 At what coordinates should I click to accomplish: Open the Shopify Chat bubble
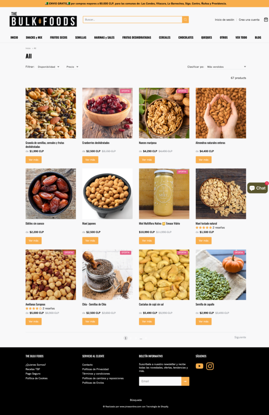coord(258,188)
